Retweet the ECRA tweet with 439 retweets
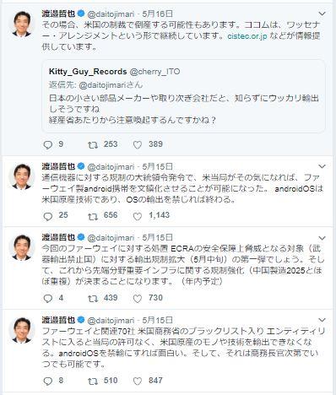336x395 pixels. (x=93, y=299)
